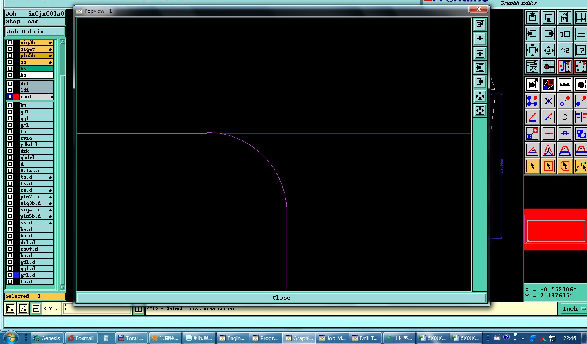Select the plain arrow select tool
Image resolution: width=587 pixels, height=344 pixels.
tap(532, 166)
